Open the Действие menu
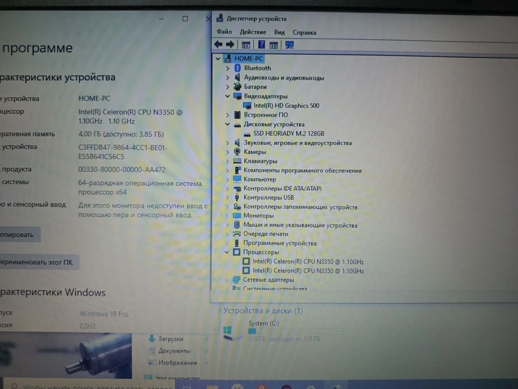This screenshot has width=518, height=389. [x=253, y=32]
